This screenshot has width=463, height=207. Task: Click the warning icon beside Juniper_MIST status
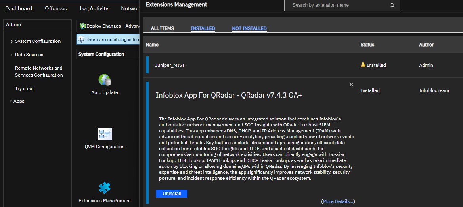point(363,65)
